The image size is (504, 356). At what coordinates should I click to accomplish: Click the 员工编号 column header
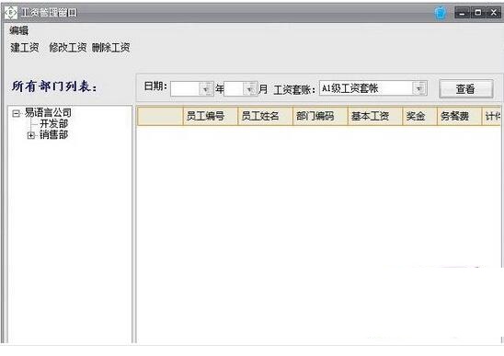211,116
